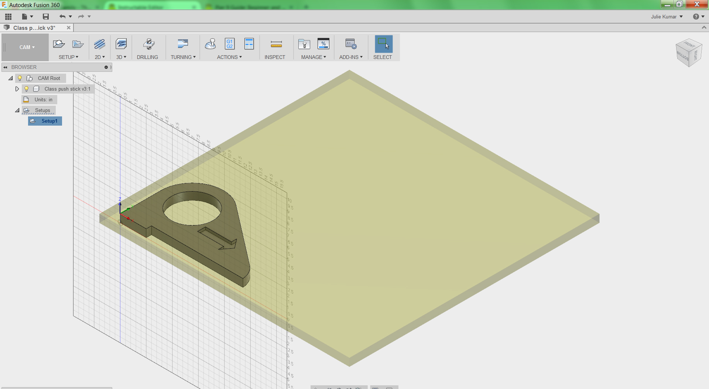Image resolution: width=709 pixels, height=389 pixels.
Task: Close the Class p...ick v3 document tab
Action: pyautogui.click(x=69, y=28)
